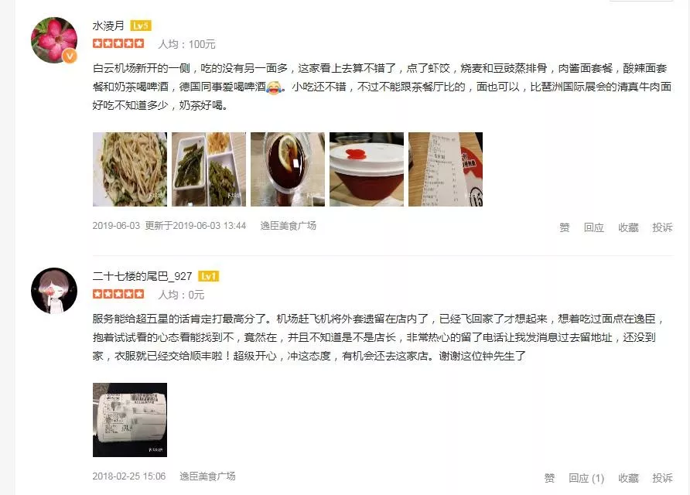The image size is (690, 495).
Task: Open 二十七楼的尾巴_927's avatar
Action: coord(54,290)
